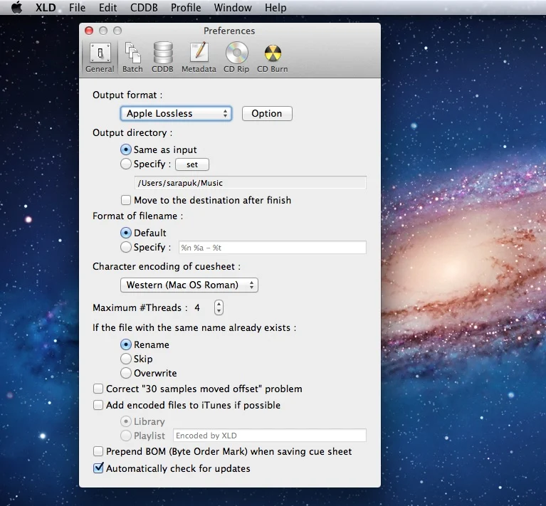Open the Edit menu
Image resolution: width=546 pixels, height=506 pixels.
click(x=107, y=7)
